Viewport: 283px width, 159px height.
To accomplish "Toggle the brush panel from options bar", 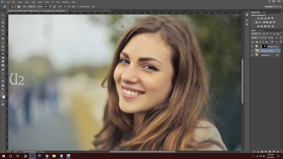I will tap(19, 7).
